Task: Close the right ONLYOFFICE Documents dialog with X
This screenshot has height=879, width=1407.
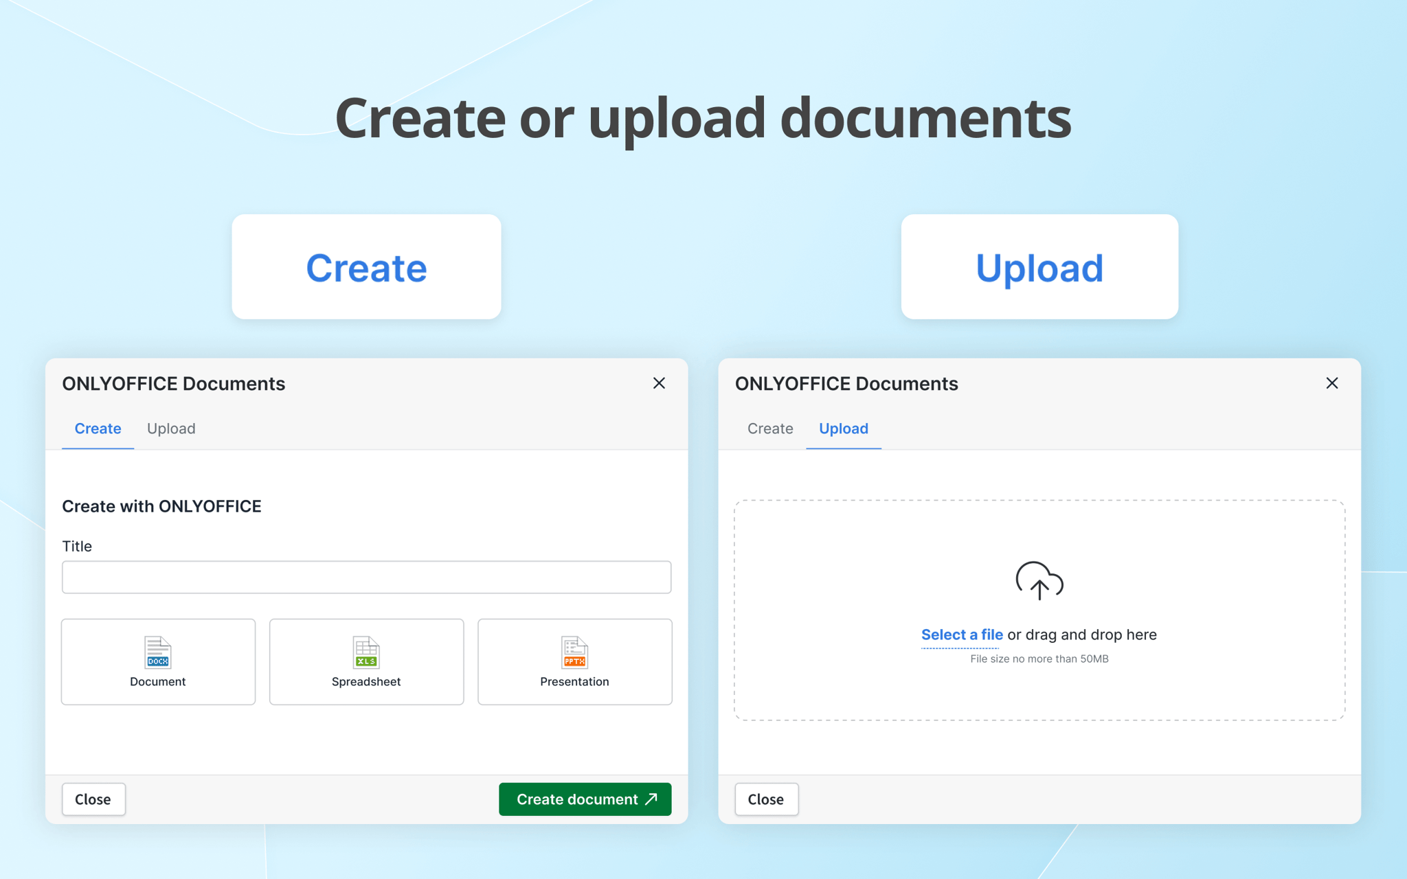Action: (x=1332, y=383)
